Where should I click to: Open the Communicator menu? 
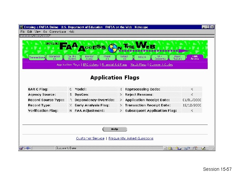(58, 32)
